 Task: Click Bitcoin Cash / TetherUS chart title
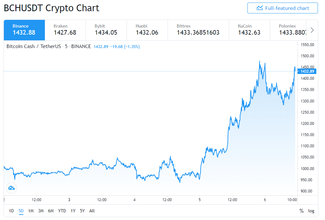point(34,46)
